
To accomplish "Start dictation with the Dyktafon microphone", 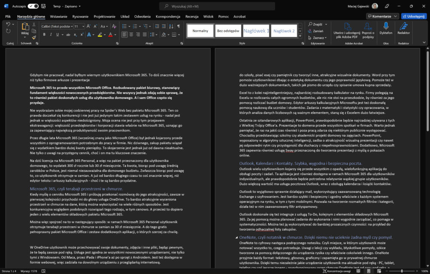I will (386, 28).
